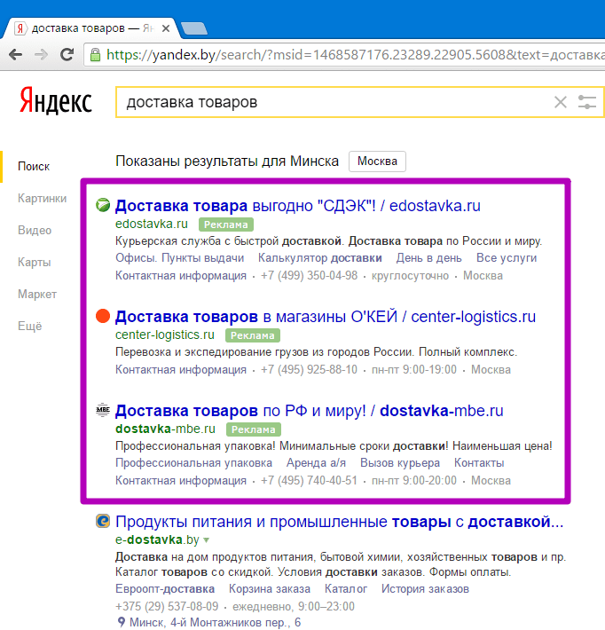This screenshot has width=605, height=630.
Task: Clear the search query with the X icon
Action: (x=560, y=102)
